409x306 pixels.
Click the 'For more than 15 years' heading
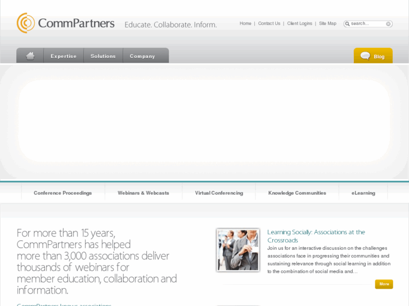click(x=97, y=261)
